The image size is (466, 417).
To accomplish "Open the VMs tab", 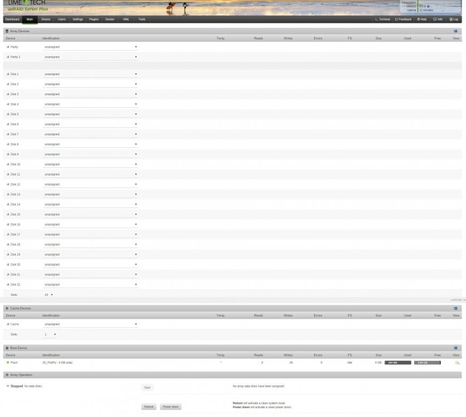I will coord(126,19).
